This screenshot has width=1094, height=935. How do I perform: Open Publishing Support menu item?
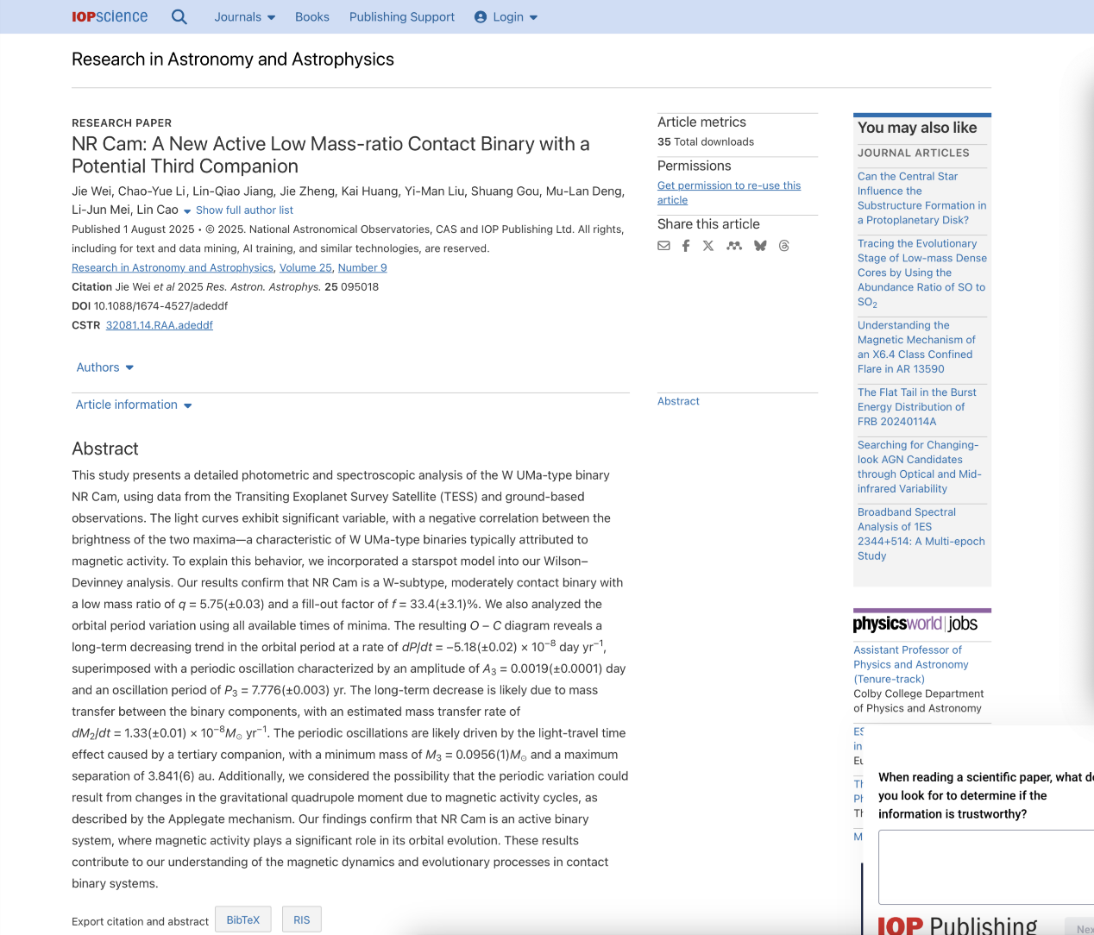point(401,17)
